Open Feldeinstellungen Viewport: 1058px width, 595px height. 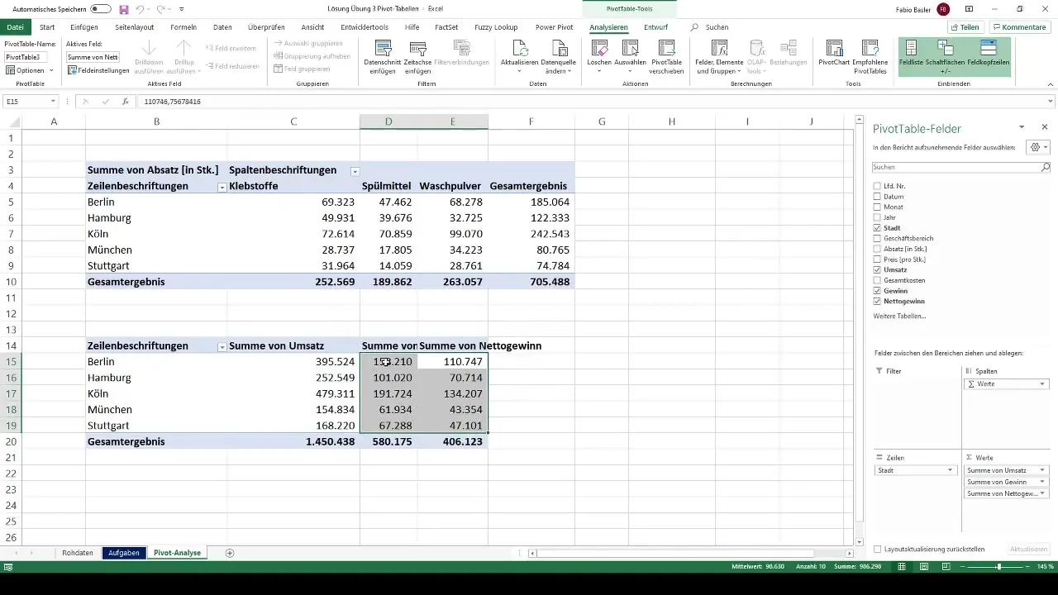click(x=98, y=70)
